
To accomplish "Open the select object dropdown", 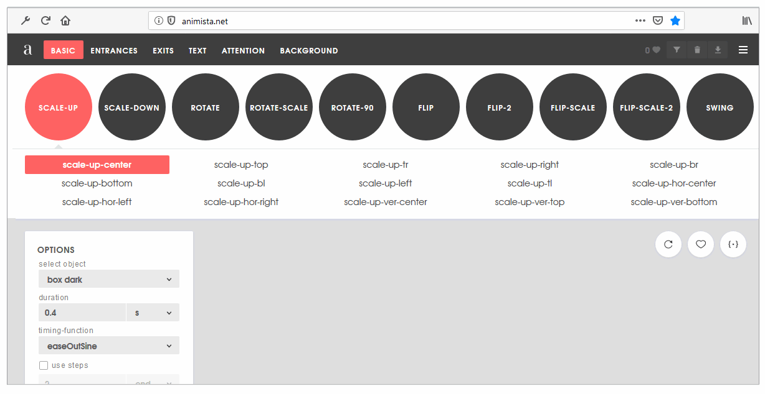I will 109,280.
